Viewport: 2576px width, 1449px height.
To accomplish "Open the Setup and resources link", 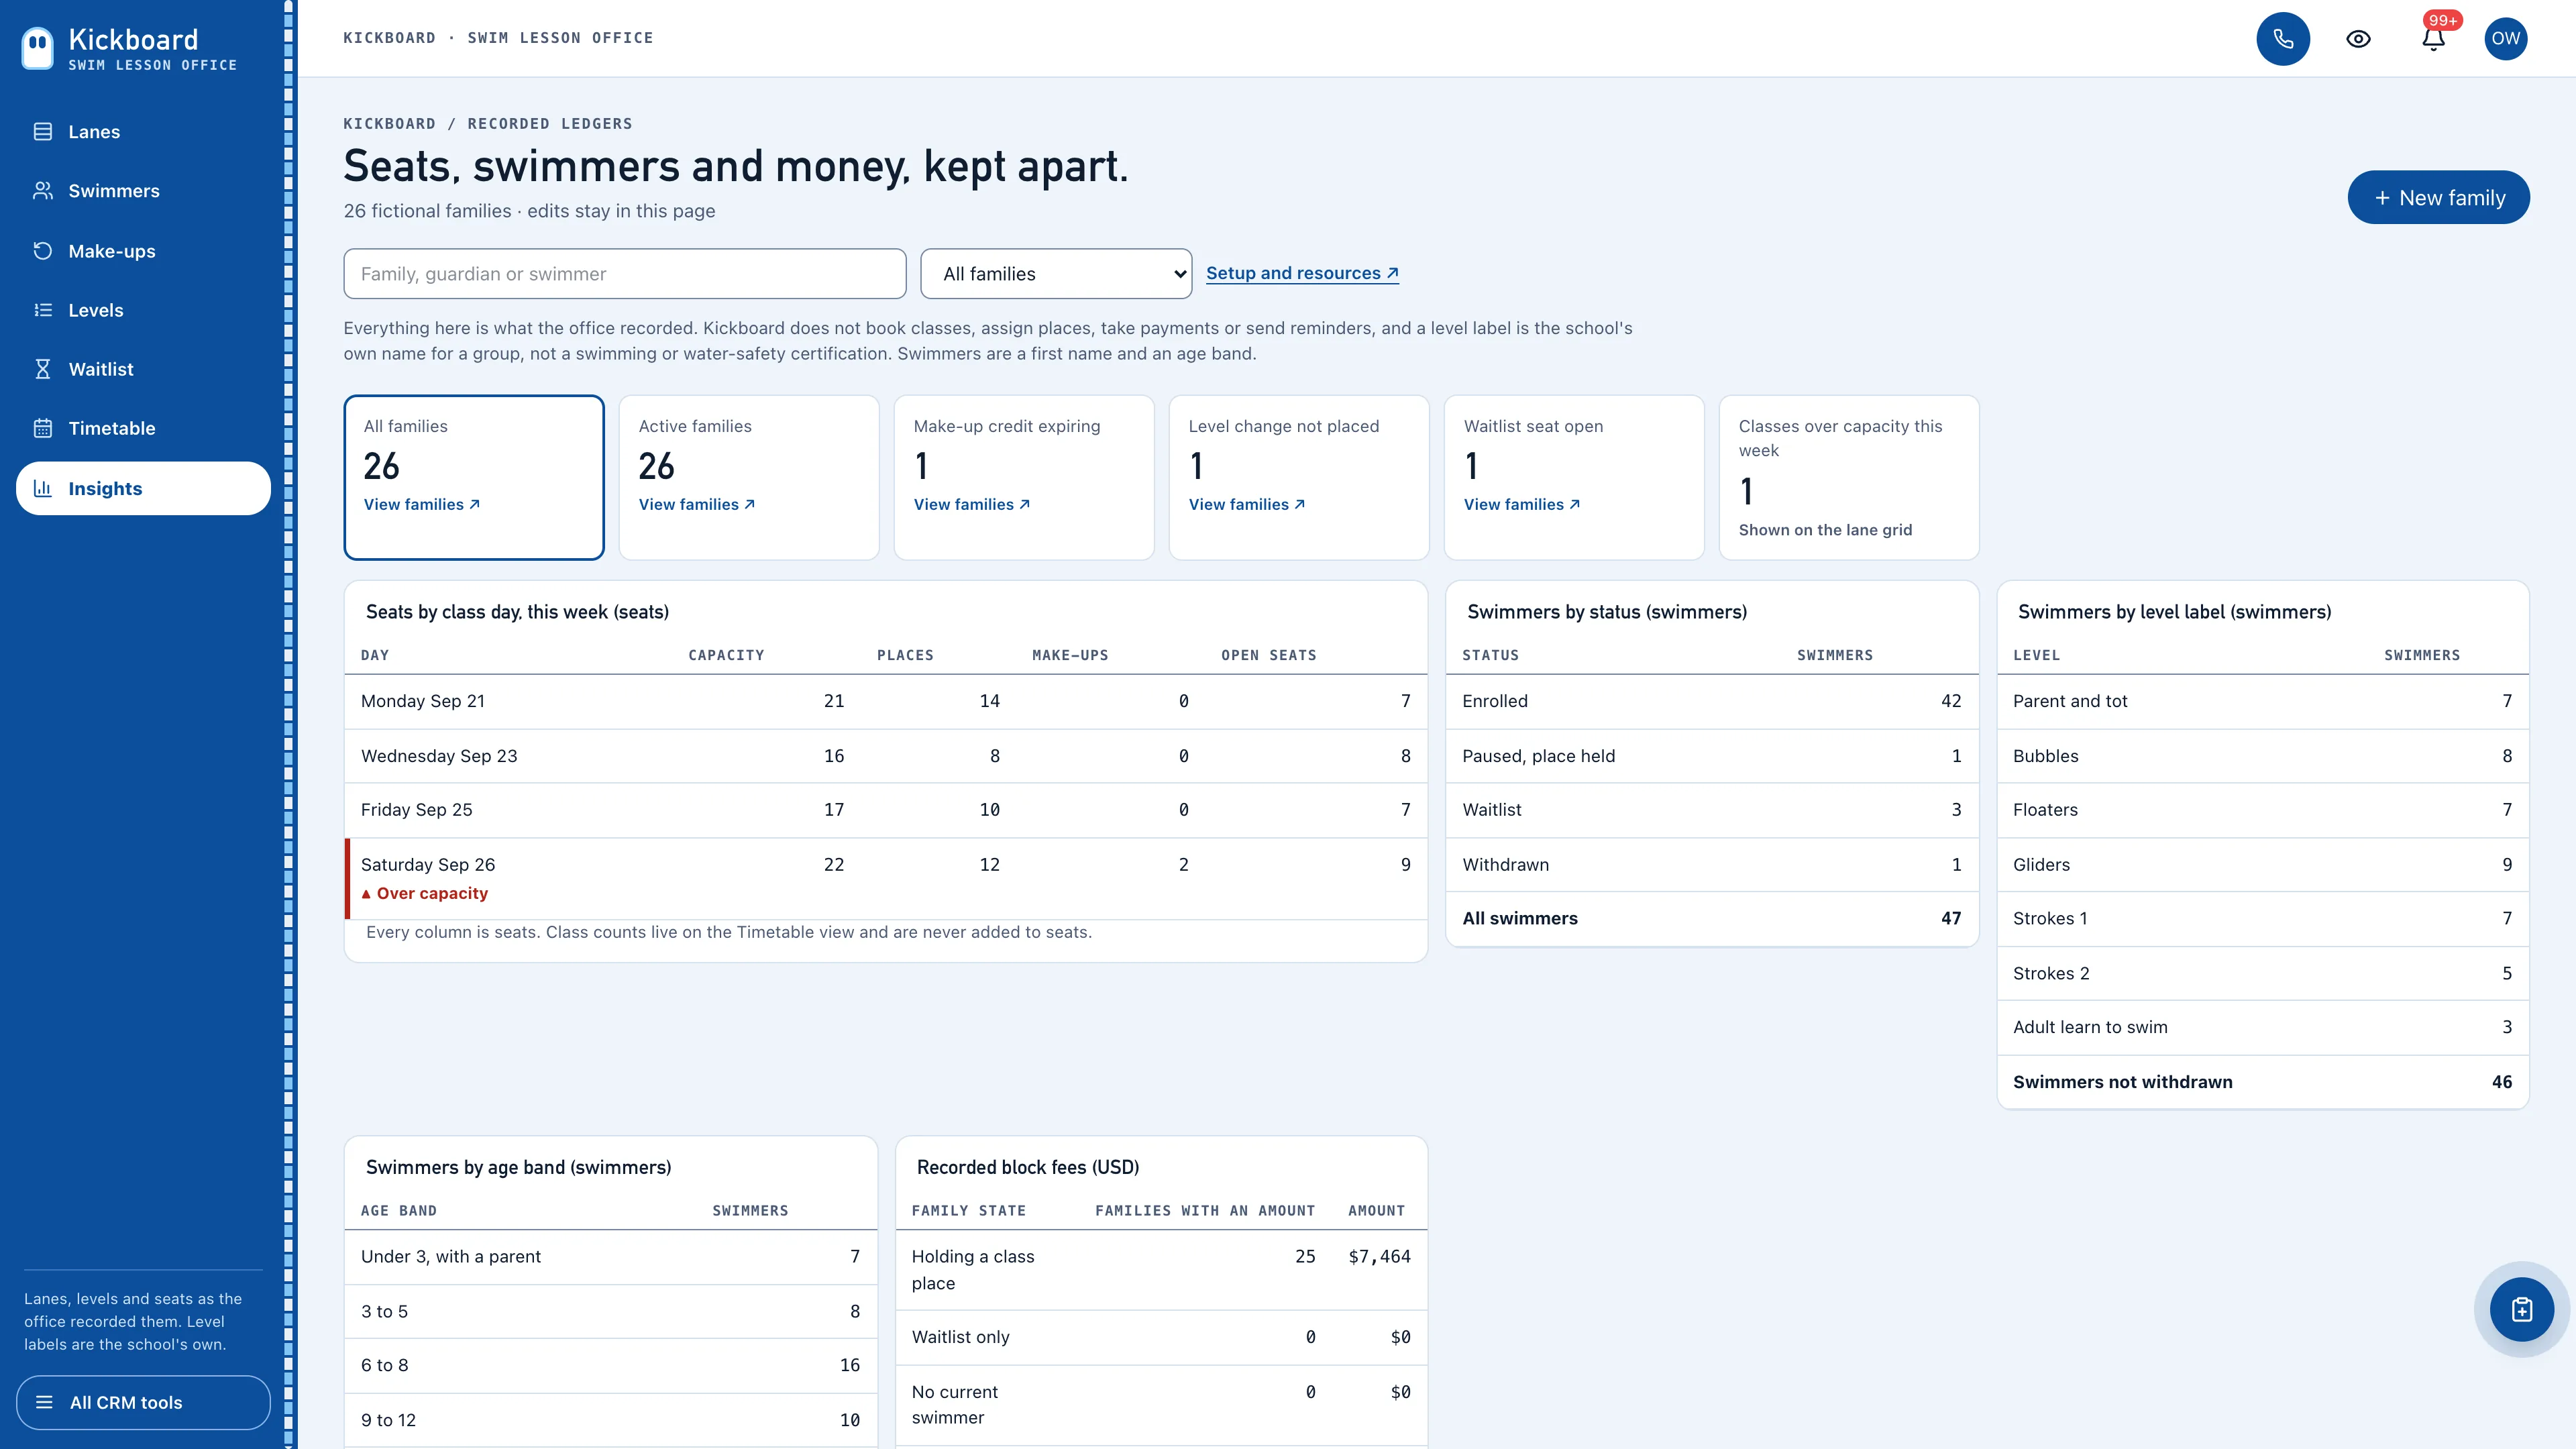I will [1302, 273].
